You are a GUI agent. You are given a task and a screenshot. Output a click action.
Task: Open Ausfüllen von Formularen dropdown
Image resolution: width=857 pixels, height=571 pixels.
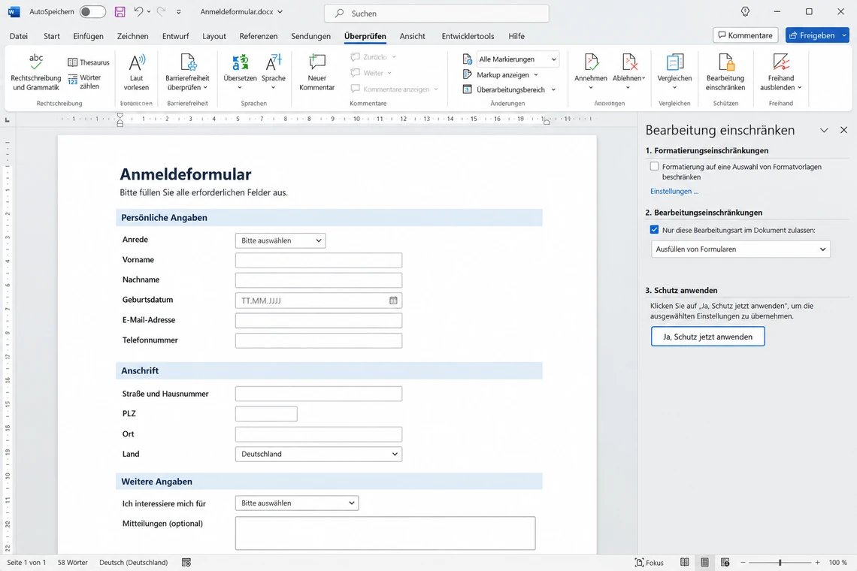pos(740,249)
